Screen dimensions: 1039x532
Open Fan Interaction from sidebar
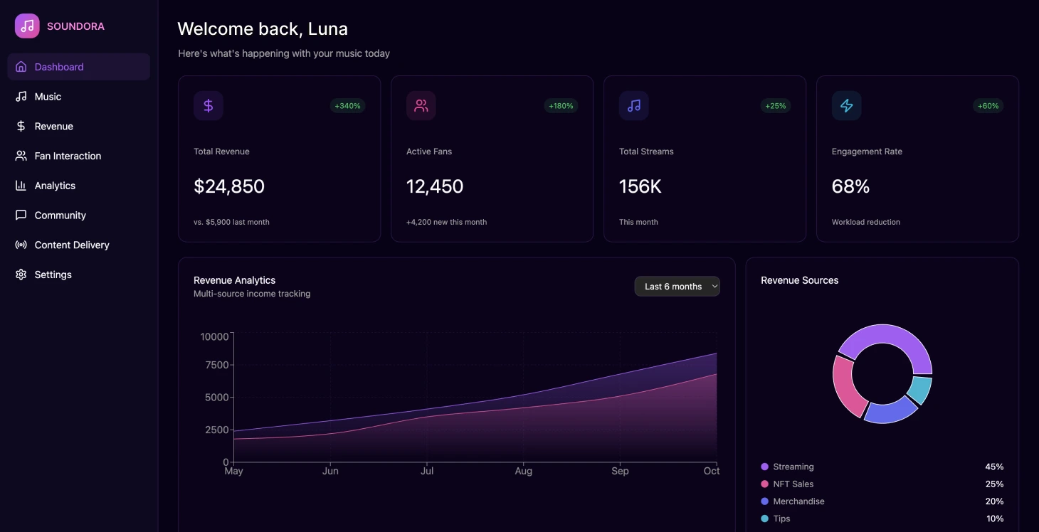pyautogui.click(x=68, y=156)
